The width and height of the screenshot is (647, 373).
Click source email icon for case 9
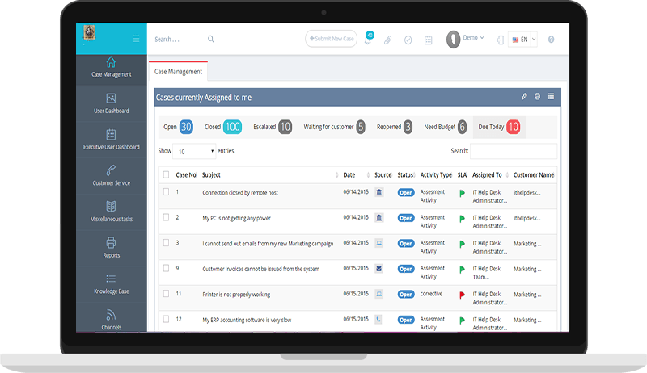click(x=378, y=269)
